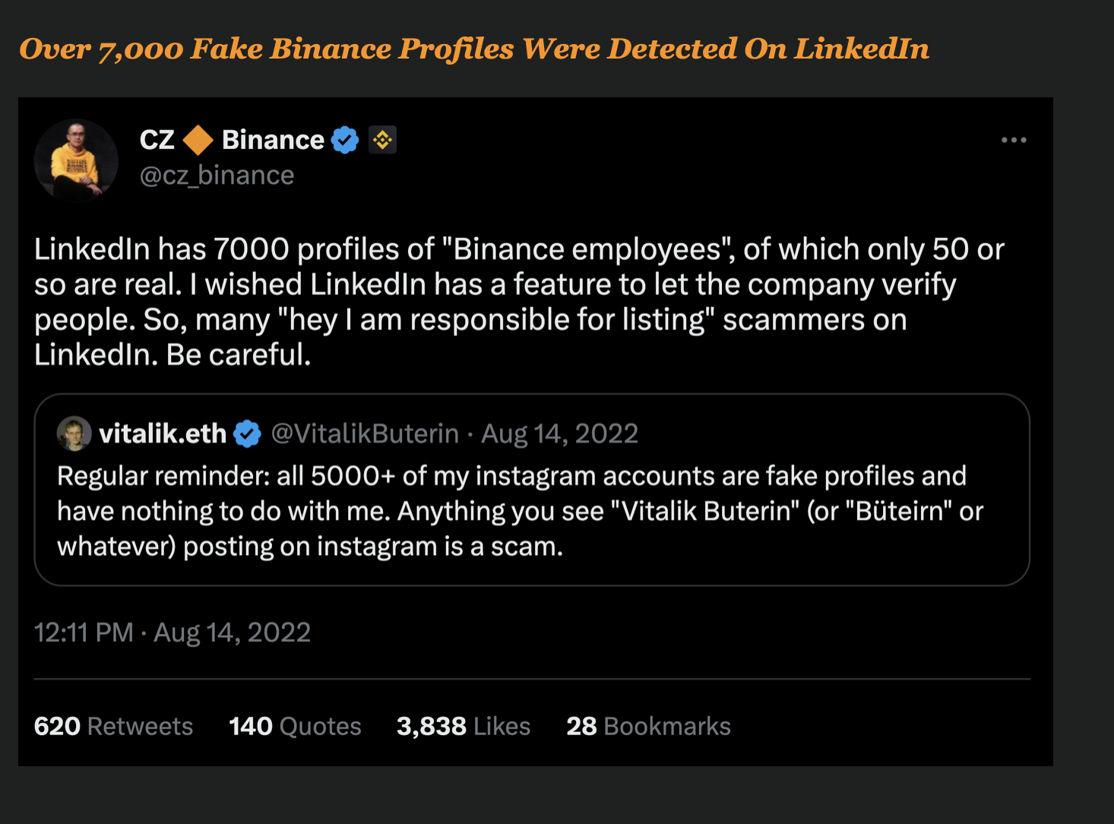Open the three-dot more options menu

[1014, 140]
